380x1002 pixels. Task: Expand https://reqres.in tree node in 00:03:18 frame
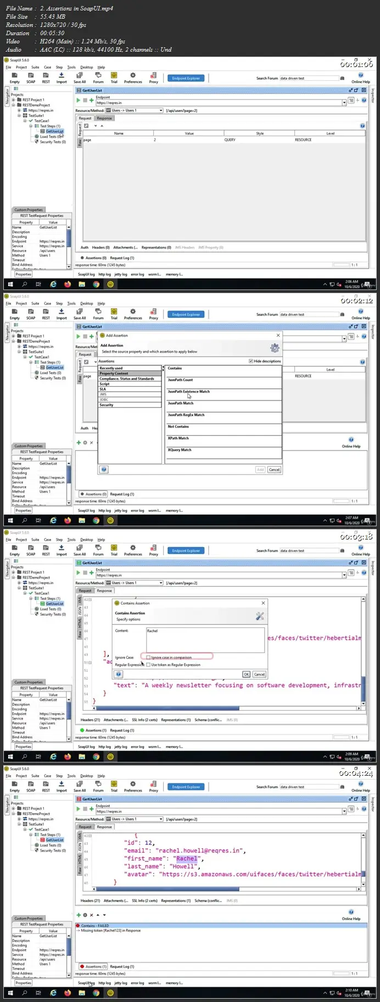click(x=19, y=583)
